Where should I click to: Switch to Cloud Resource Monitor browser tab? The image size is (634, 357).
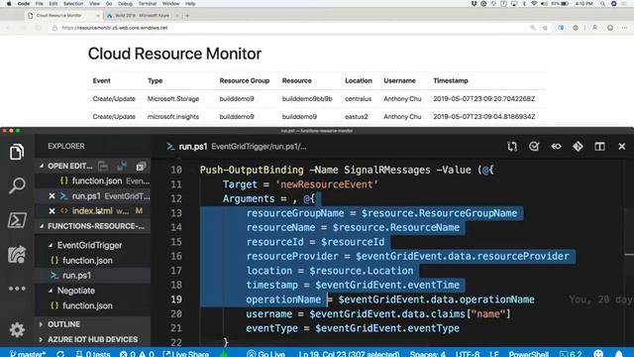click(59, 16)
